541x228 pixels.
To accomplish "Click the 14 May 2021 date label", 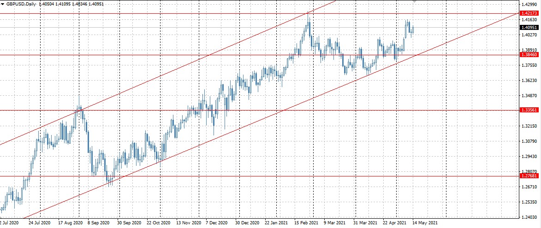I will (425, 223).
